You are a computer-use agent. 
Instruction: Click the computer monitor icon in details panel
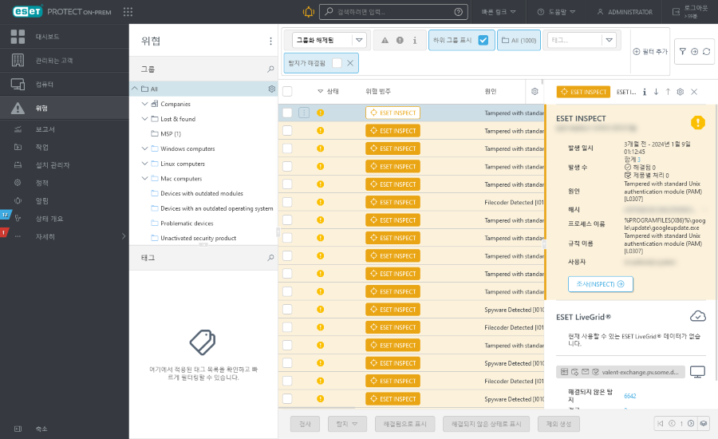coord(697,372)
